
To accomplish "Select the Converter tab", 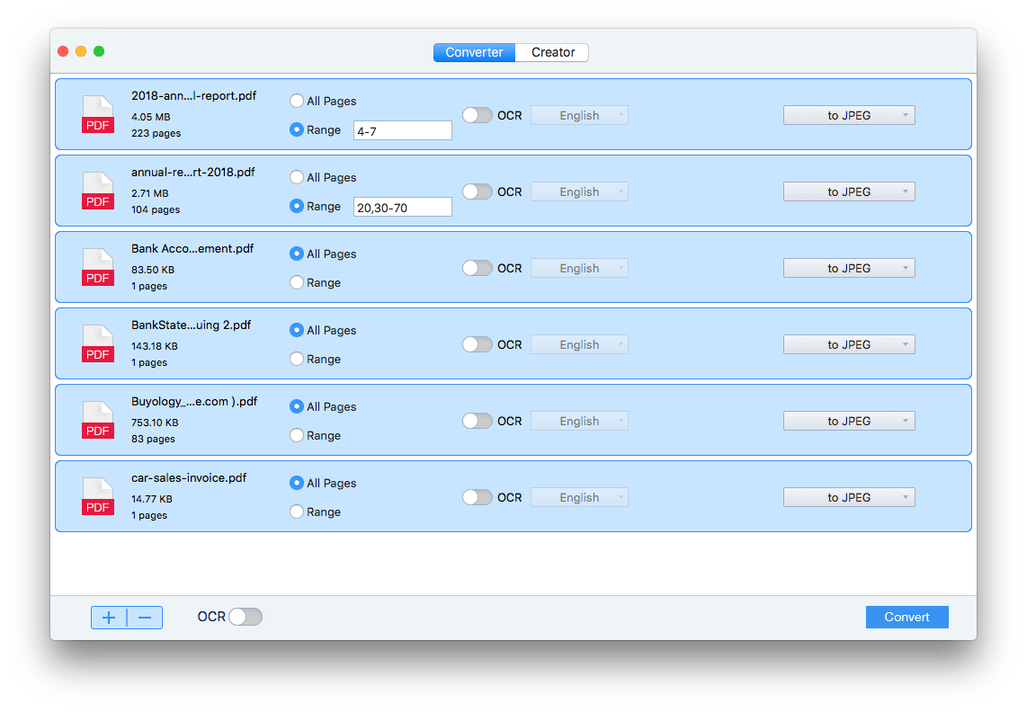I will point(474,52).
